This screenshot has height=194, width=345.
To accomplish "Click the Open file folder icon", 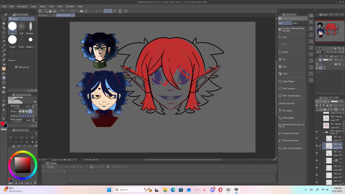I will pyautogui.click(x=50, y=11).
